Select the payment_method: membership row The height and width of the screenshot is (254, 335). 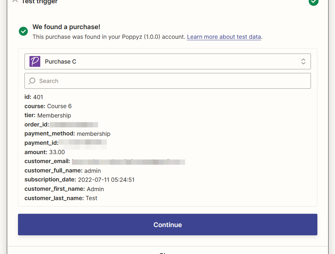coord(67,134)
